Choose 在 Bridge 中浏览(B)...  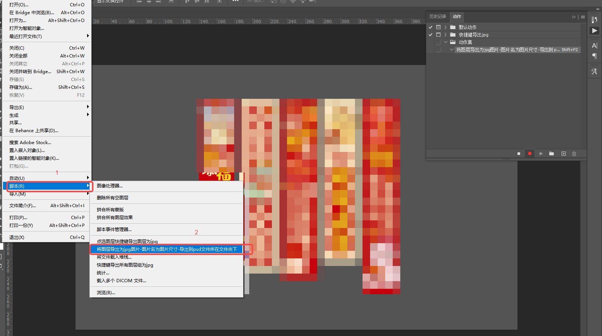pyautogui.click(x=47, y=12)
